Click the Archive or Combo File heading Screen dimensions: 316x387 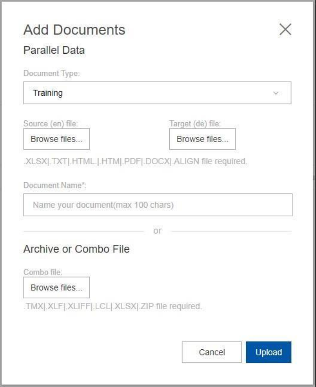coord(76,249)
